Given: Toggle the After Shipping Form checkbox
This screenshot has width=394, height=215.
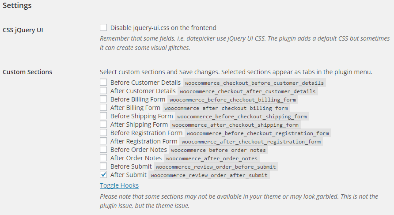Looking at the screenshot, I should pos(103,124).
